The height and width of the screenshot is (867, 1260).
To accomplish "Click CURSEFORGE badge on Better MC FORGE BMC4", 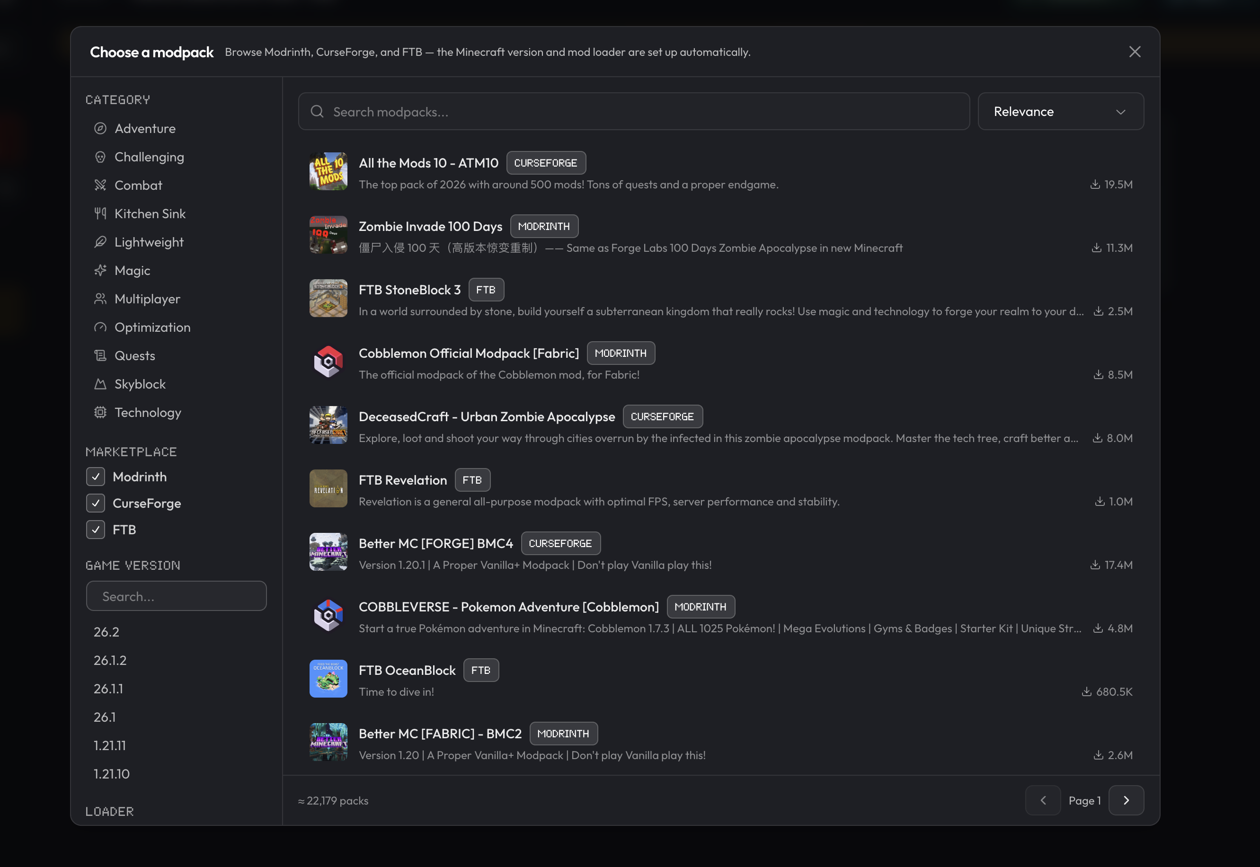I will pos(560,543).
